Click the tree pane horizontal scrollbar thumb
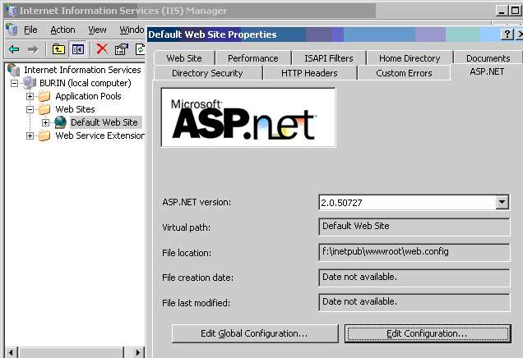Screen dimensions: 523x358 71,352
